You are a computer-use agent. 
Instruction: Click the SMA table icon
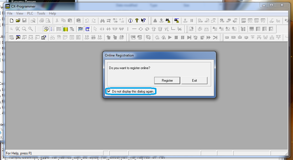click(x=80, y=29)
